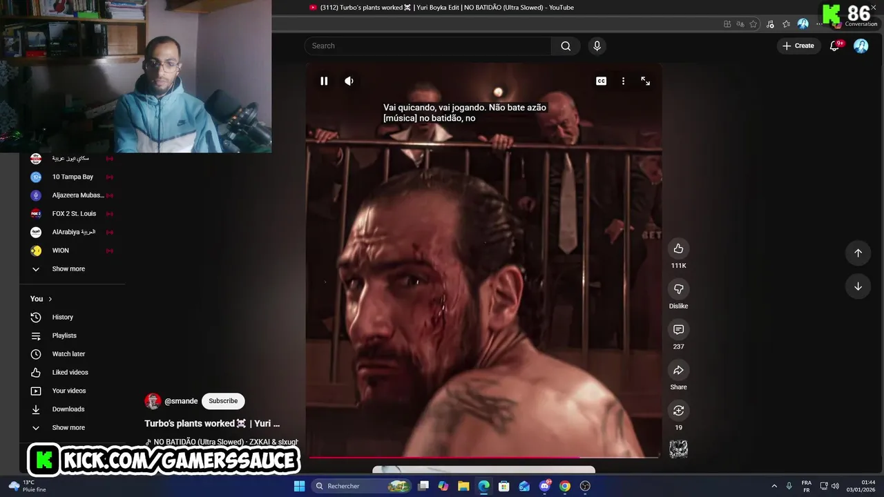Open NO BATIDÃO (Ultra Slowed) sound link
The image size is (884, 497).
(222, 442)
